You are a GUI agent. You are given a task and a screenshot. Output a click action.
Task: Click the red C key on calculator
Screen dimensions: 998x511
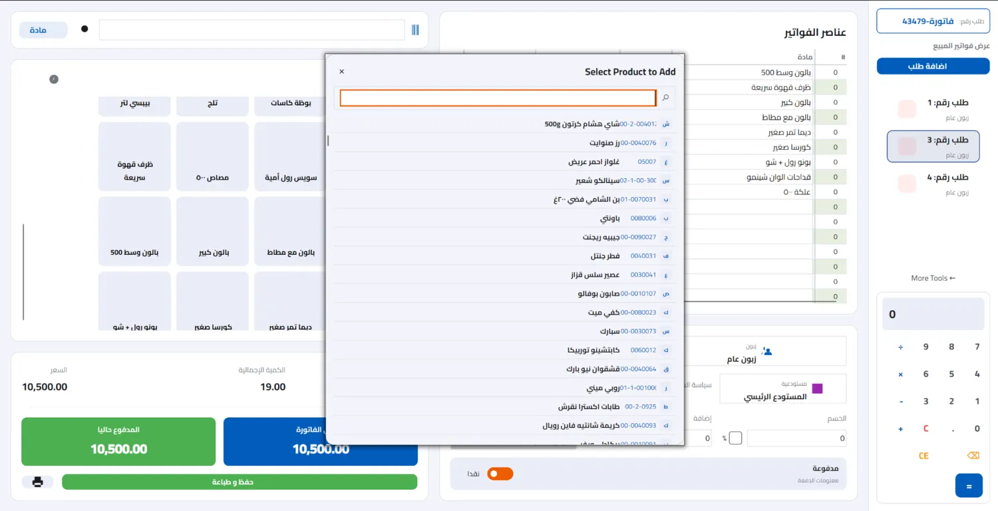[x=925, y=429]
